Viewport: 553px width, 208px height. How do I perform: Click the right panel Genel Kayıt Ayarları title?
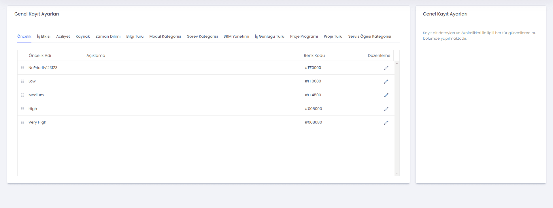pyautogui.click(x=445, y=14)
